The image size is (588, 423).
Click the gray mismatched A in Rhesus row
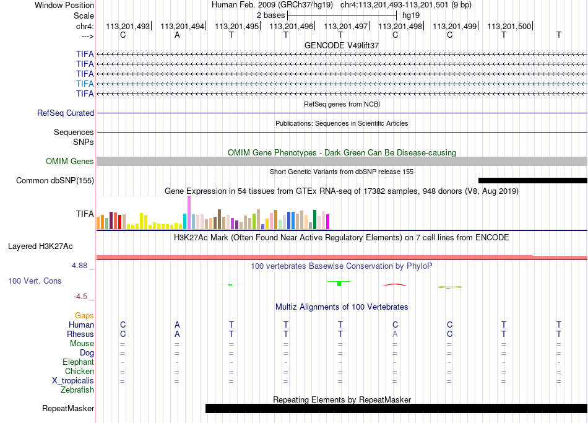395,334
